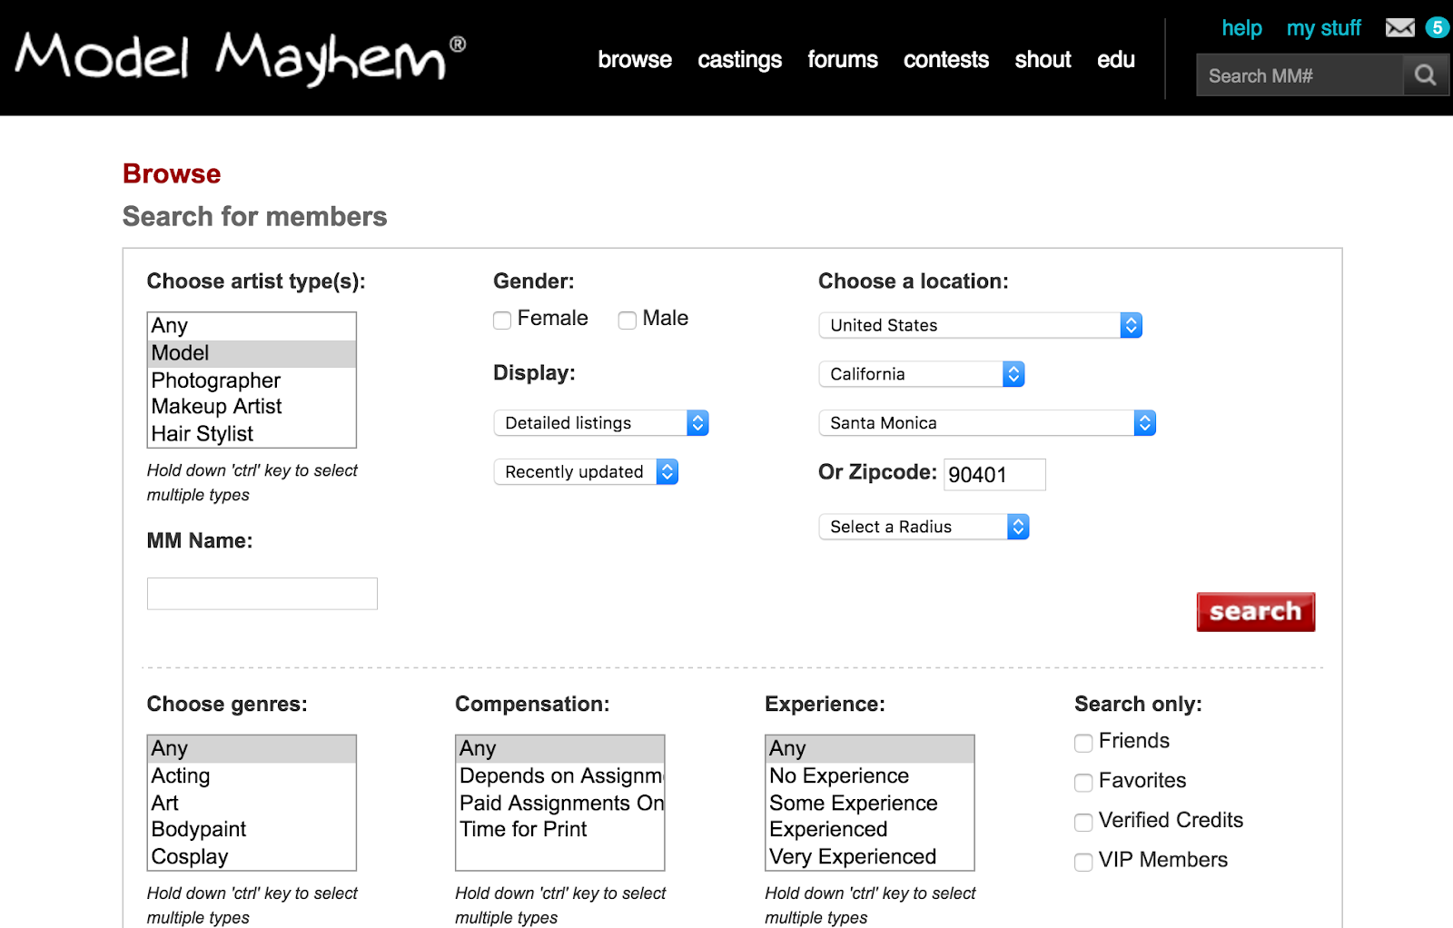Open the forums menu

coord(843,60)
